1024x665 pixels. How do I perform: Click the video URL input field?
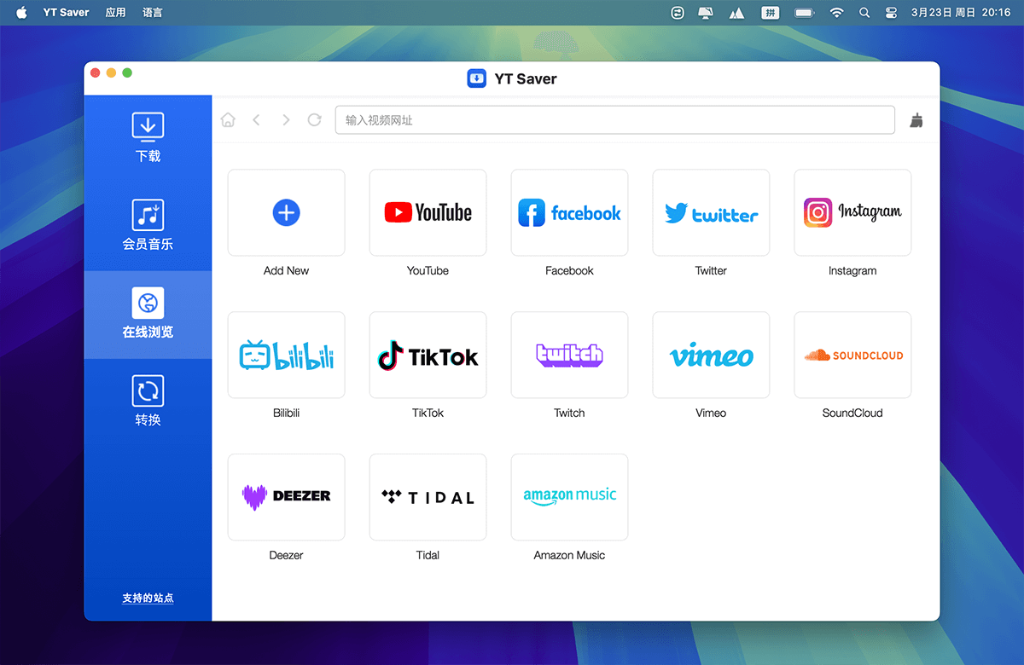tap(615, 120)
